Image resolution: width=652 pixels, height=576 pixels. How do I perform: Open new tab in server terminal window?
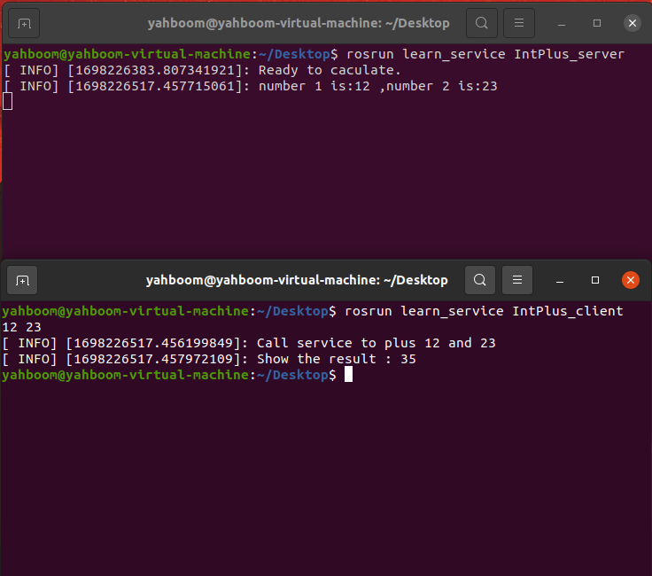[24, 23]
